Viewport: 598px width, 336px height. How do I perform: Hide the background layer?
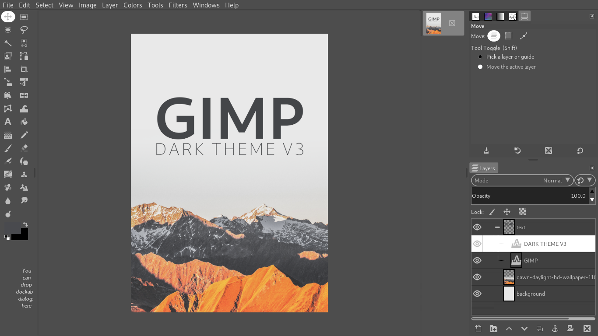[x=477, y=294]
